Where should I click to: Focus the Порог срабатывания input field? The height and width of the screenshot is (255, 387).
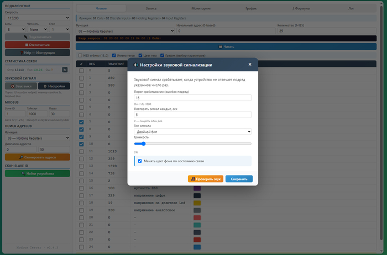pyautogui.click(x=193, y=98)
